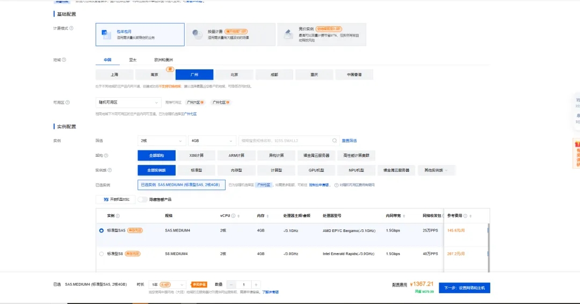Select the 标准型SA5 instance radio button

[x=102, y=230]
